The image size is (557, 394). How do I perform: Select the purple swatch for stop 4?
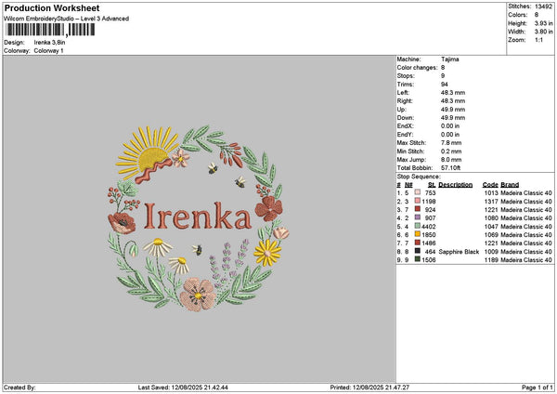[418, 217]
